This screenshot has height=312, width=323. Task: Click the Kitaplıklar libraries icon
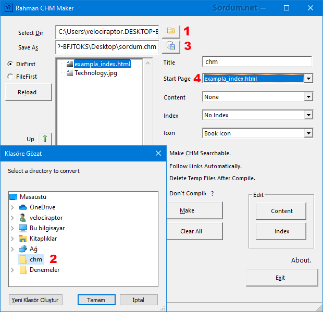pyautogui.click(x=22, y=239)
